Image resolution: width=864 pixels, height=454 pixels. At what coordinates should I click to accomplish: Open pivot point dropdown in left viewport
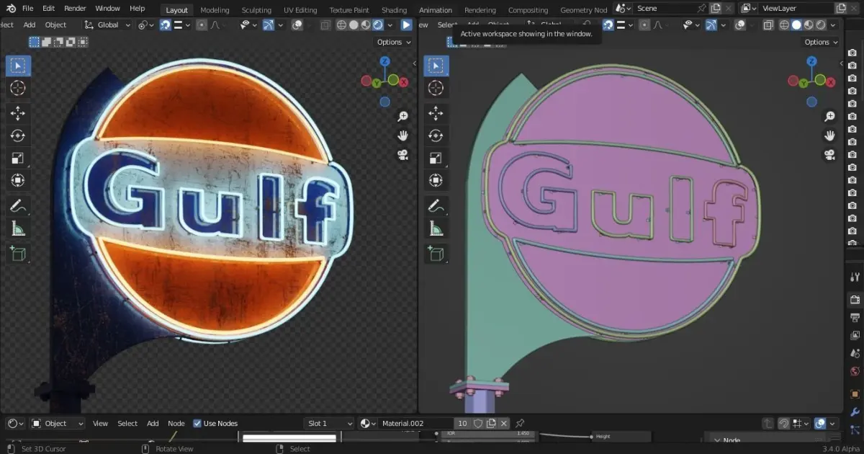coord(146,25)
